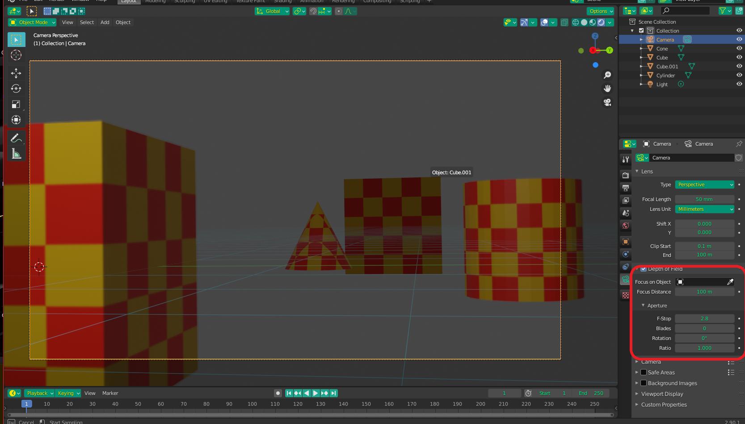The image size is (745, 424).
Task: Play animation forward in timeline
Action: (x=316, y=393)
